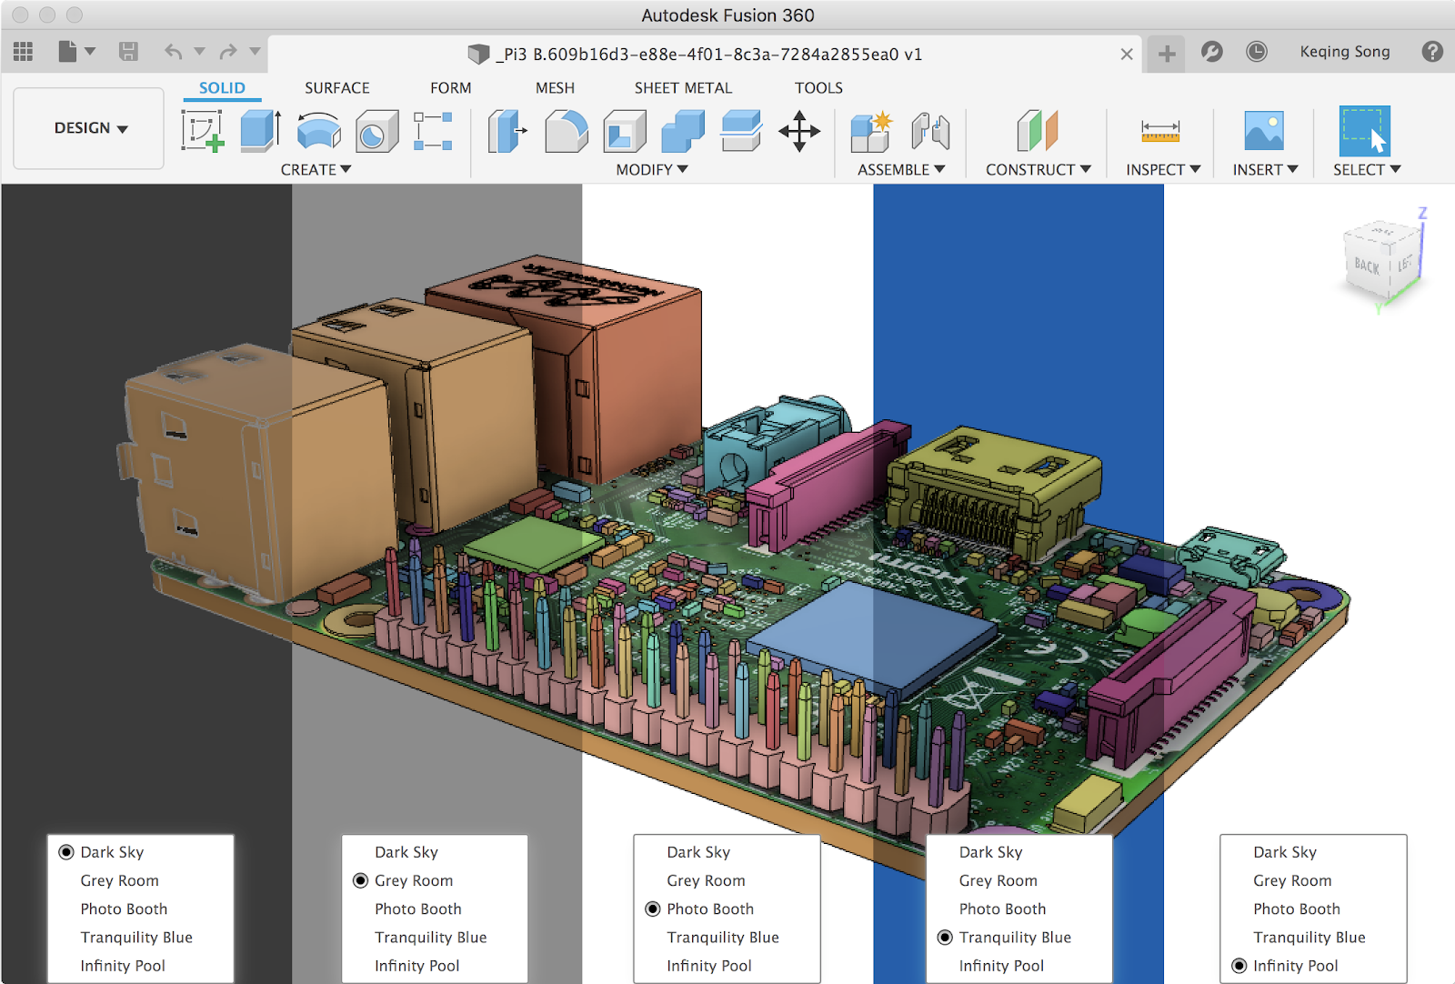Click the New Component icon
Viewport: 1455px width, 984px height.
point(871,131)
